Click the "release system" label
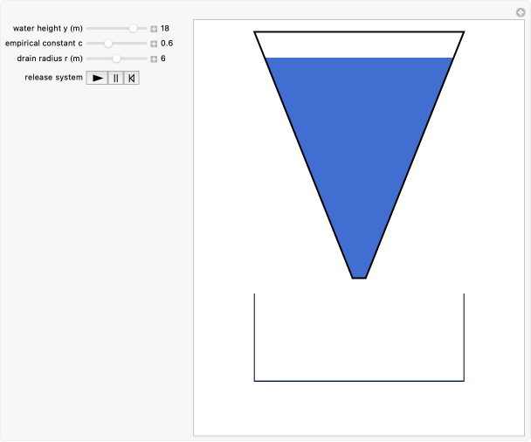The height and width of the screenshot is (442, 531). pos(53,78)
